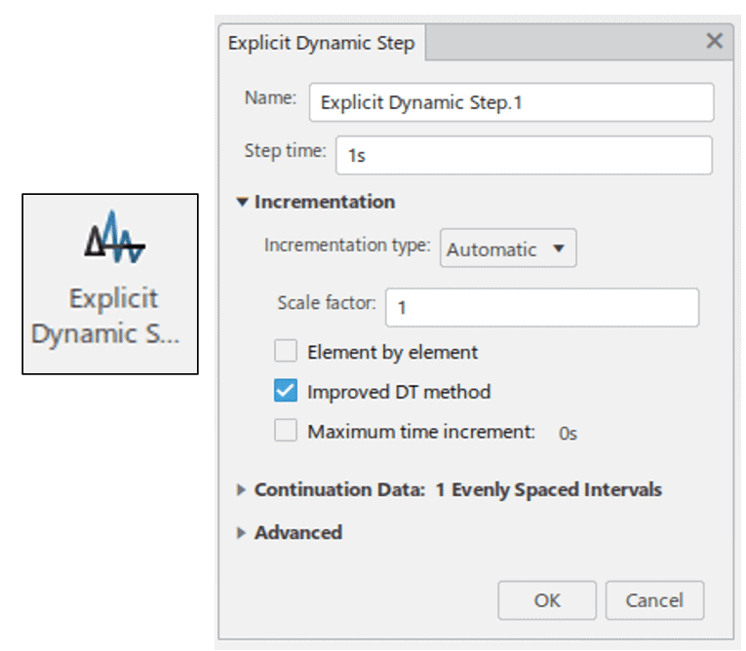This screenshot has width=746, height=651.
Task: Click the Explicit Dynamic Step tool icon
Action: click(x=115, y=237)
